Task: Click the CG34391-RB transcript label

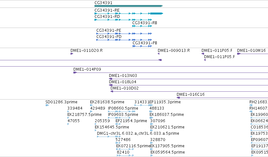Action: click(145, 23)
